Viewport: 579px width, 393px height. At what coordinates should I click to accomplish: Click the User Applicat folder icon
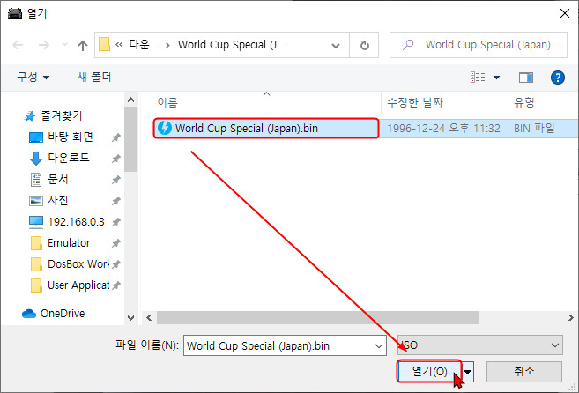(36, 285)
